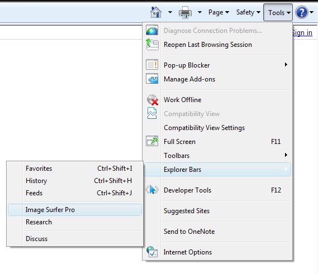Image resolution: width=318 pixels, height=274 pixels.
Task: Click the Reopen Last Browsing Session icon
Action: 152,44
